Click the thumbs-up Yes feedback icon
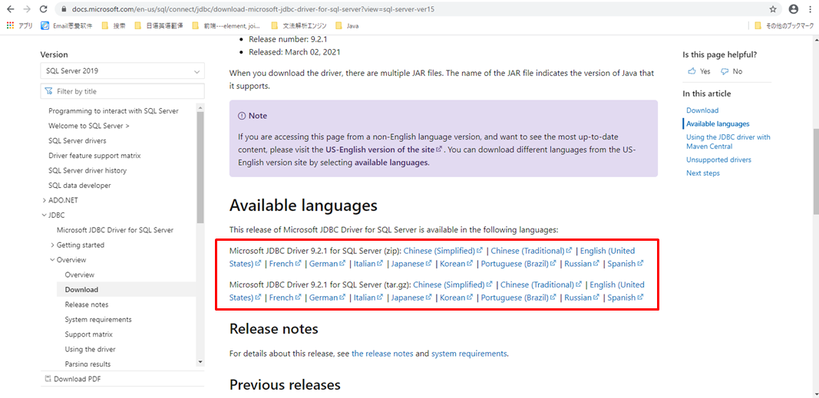Image resolution: width=819 pixels, height=398 pixels. (692, 71)
